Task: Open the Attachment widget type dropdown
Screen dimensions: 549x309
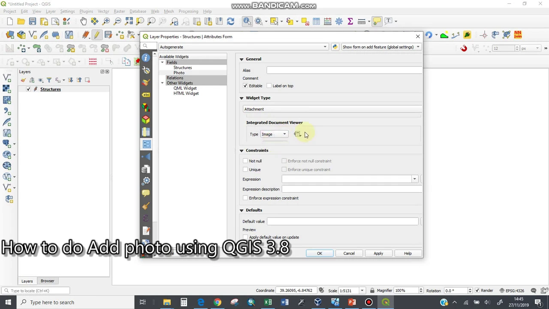Action: 332,109
